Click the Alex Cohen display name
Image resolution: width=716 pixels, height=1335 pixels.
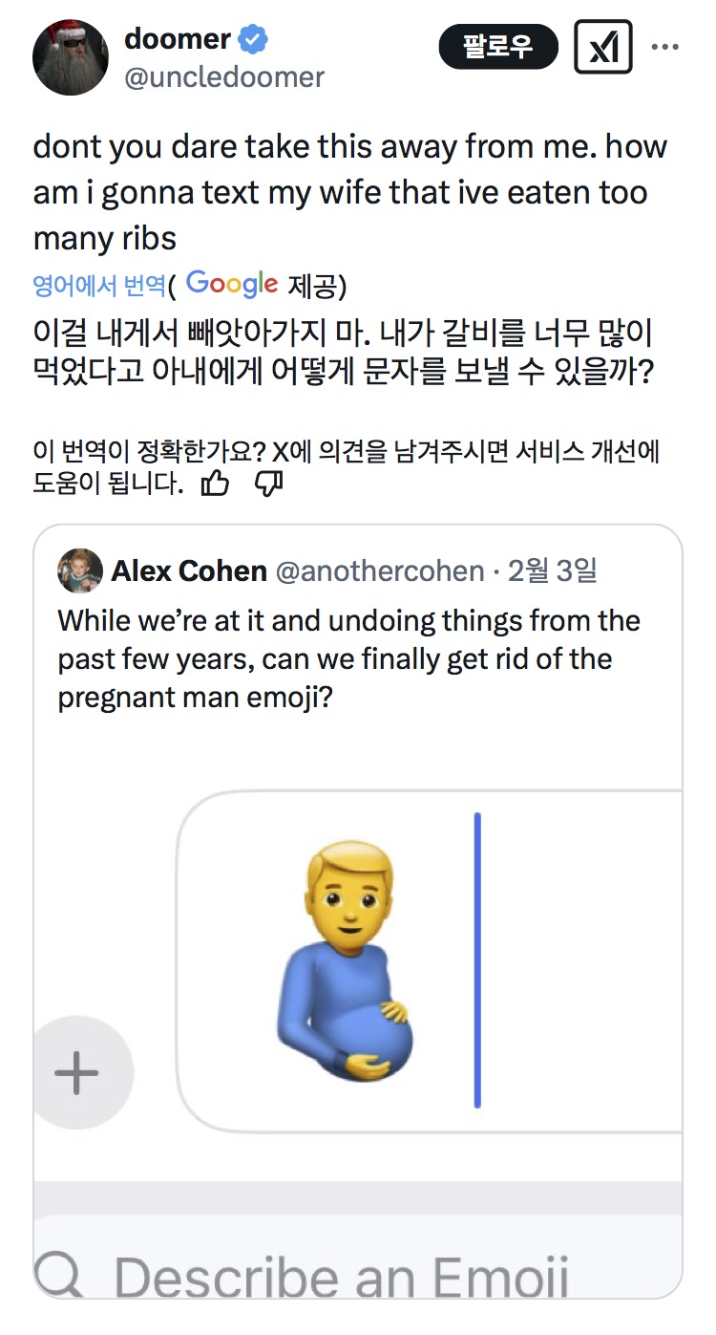pos(189,571)
